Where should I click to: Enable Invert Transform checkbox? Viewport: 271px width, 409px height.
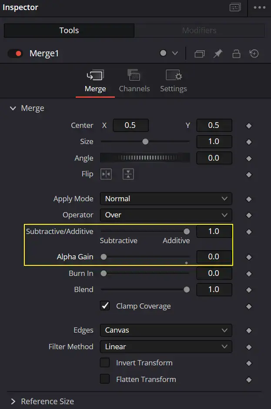point(105,363)
